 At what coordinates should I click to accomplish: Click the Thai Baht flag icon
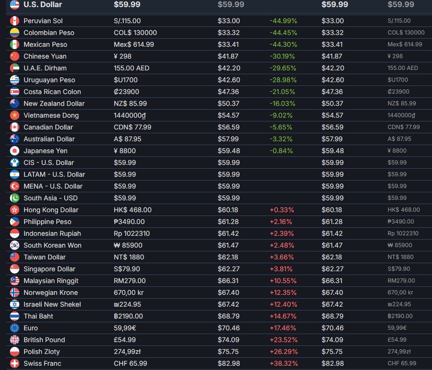15,316
